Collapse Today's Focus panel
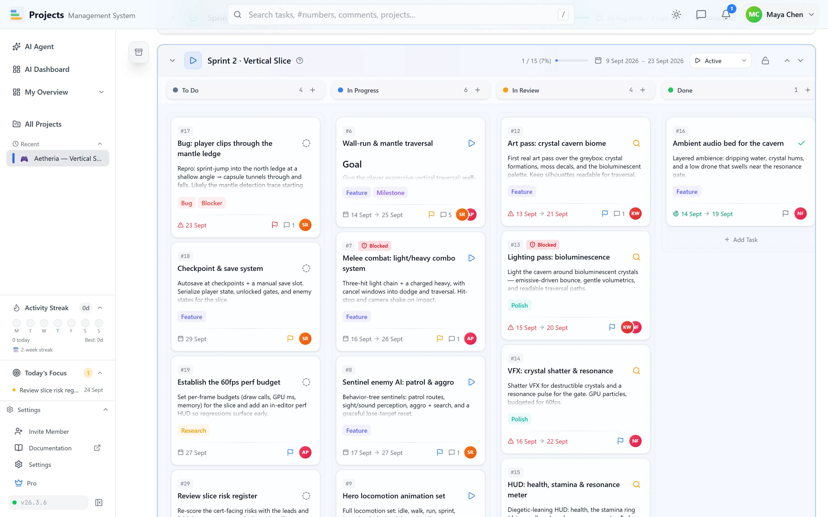The width and height of the screenshot is (828, 517). pos(100,373)
